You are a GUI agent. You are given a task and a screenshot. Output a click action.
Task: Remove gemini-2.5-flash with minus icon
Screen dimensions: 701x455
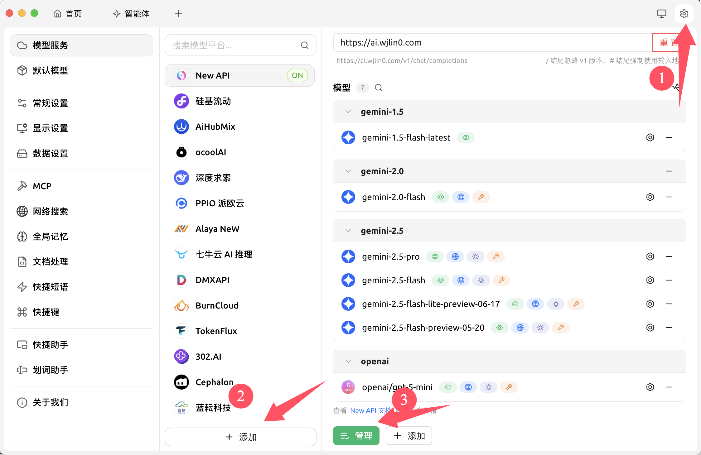669,280
